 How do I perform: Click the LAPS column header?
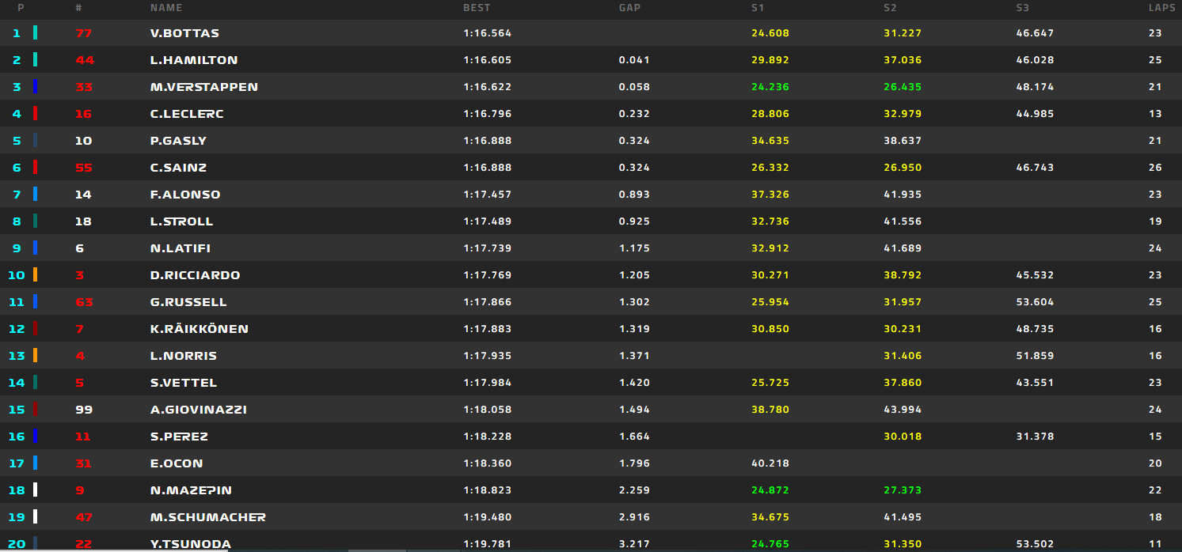[1156, 8]
